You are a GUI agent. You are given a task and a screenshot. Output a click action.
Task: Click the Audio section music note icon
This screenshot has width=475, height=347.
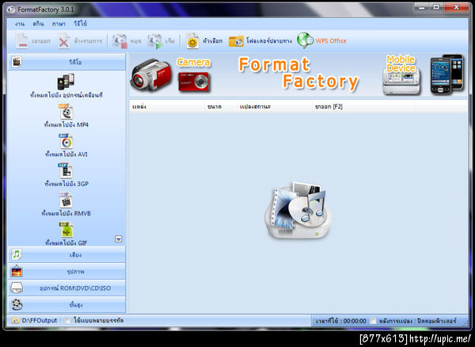(x=17, y=254)
